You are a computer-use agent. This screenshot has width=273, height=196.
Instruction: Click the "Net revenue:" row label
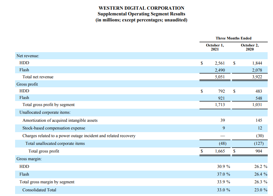28,56
